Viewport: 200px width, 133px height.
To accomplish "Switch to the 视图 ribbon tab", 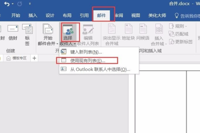I will (136, 16).
